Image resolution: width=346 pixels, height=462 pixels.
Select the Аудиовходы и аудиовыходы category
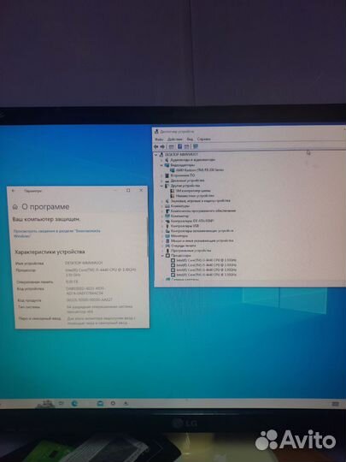(193, 160)
